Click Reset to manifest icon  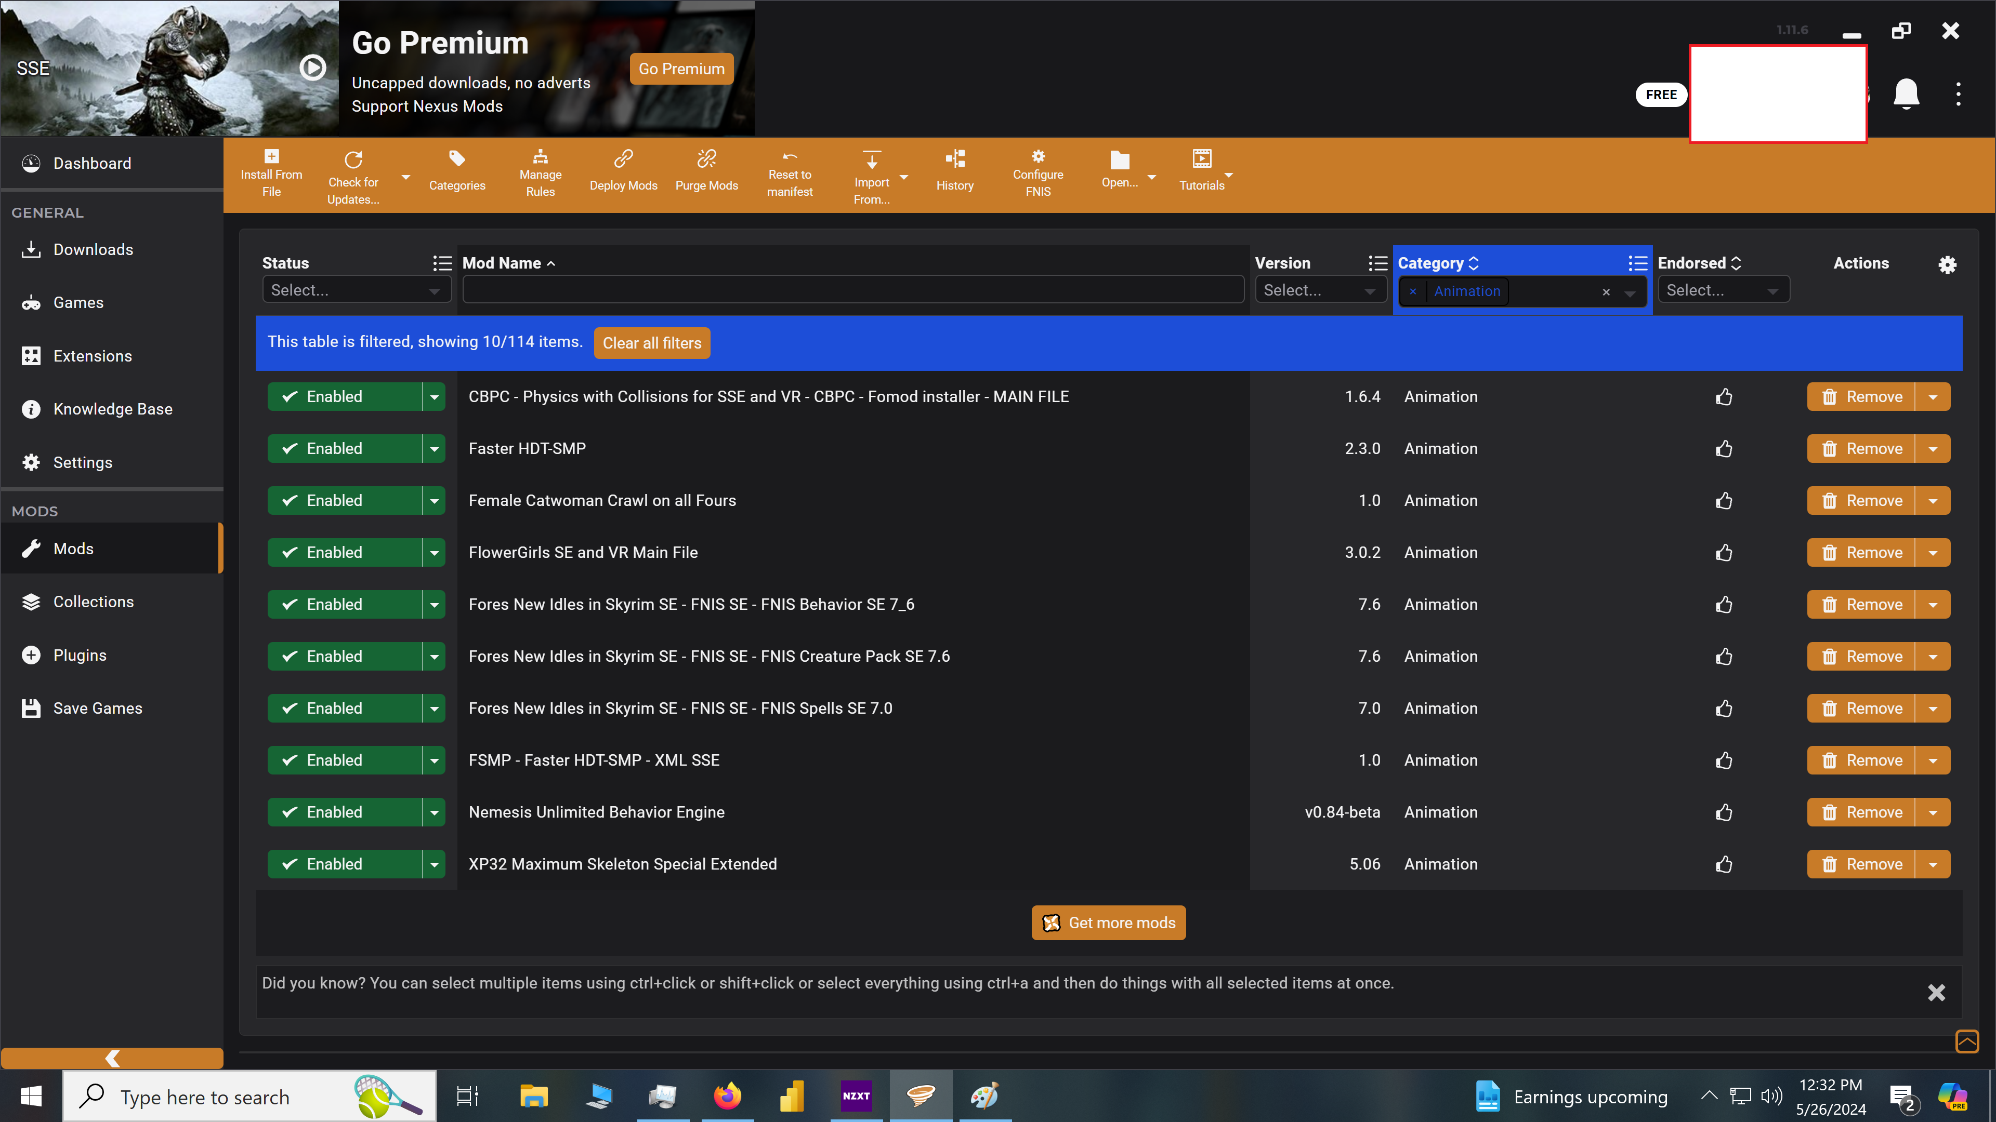point(790,156)
